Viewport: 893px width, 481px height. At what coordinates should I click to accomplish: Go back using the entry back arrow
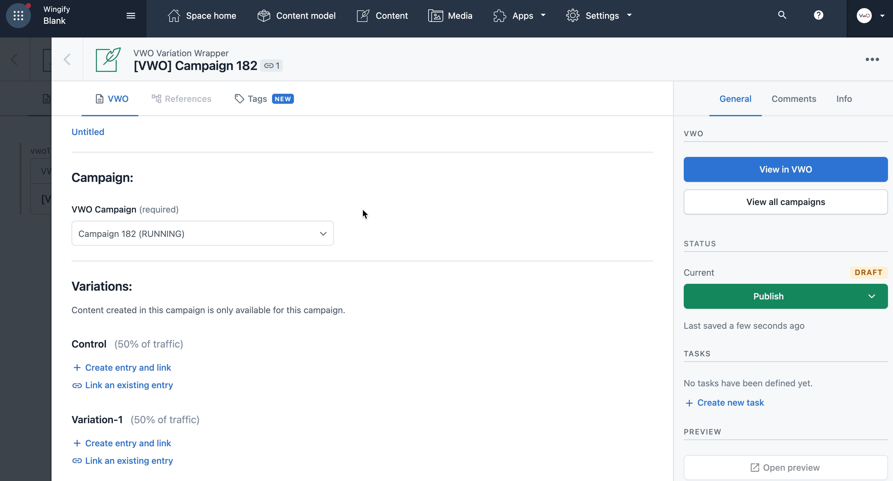[67, 59]
